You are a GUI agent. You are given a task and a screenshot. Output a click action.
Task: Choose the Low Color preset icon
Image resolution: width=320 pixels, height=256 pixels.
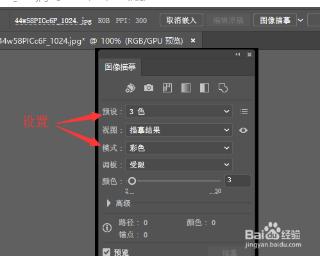coord(167,88)
